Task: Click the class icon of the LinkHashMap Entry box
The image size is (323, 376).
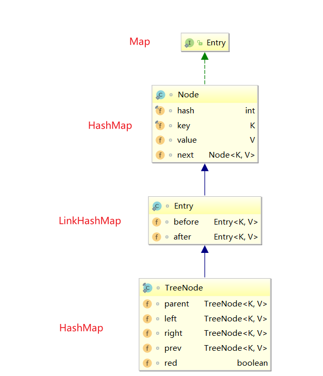Action: click(x=157, y=206)
